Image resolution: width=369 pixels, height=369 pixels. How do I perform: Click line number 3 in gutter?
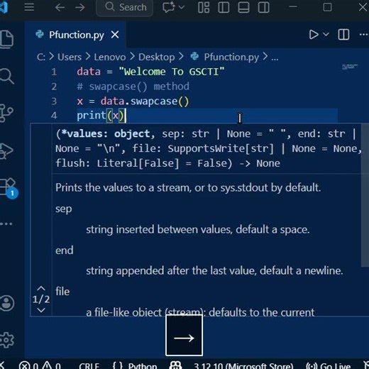54,101
